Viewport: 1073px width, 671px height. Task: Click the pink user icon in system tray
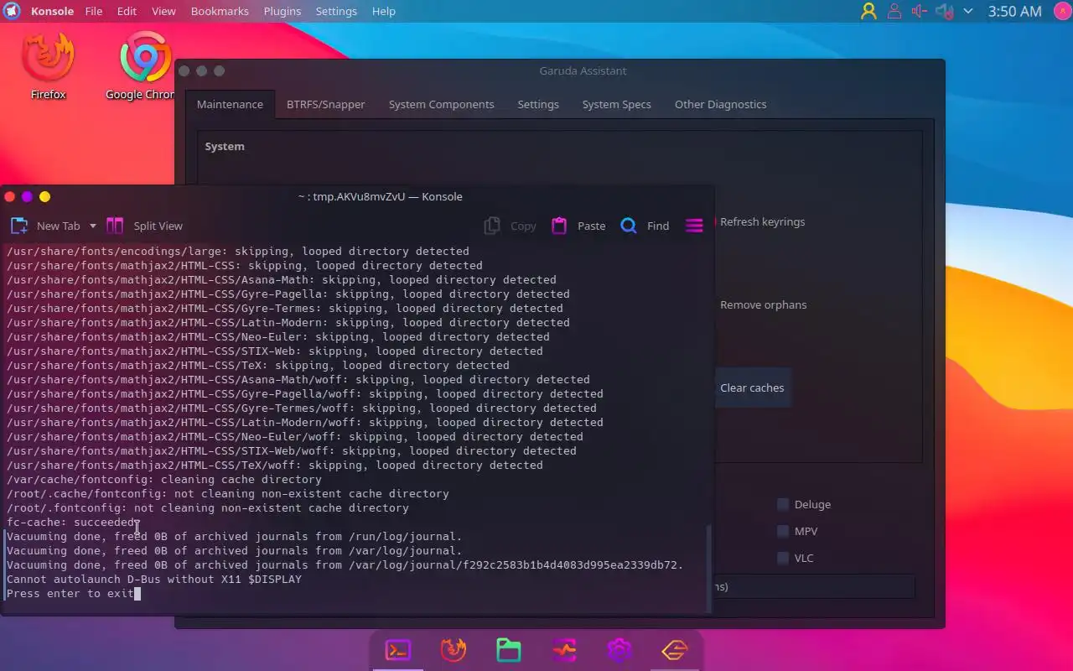(894, 11)
